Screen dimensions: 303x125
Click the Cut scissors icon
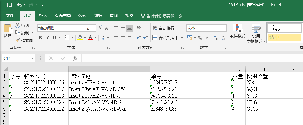coord(17,26)
